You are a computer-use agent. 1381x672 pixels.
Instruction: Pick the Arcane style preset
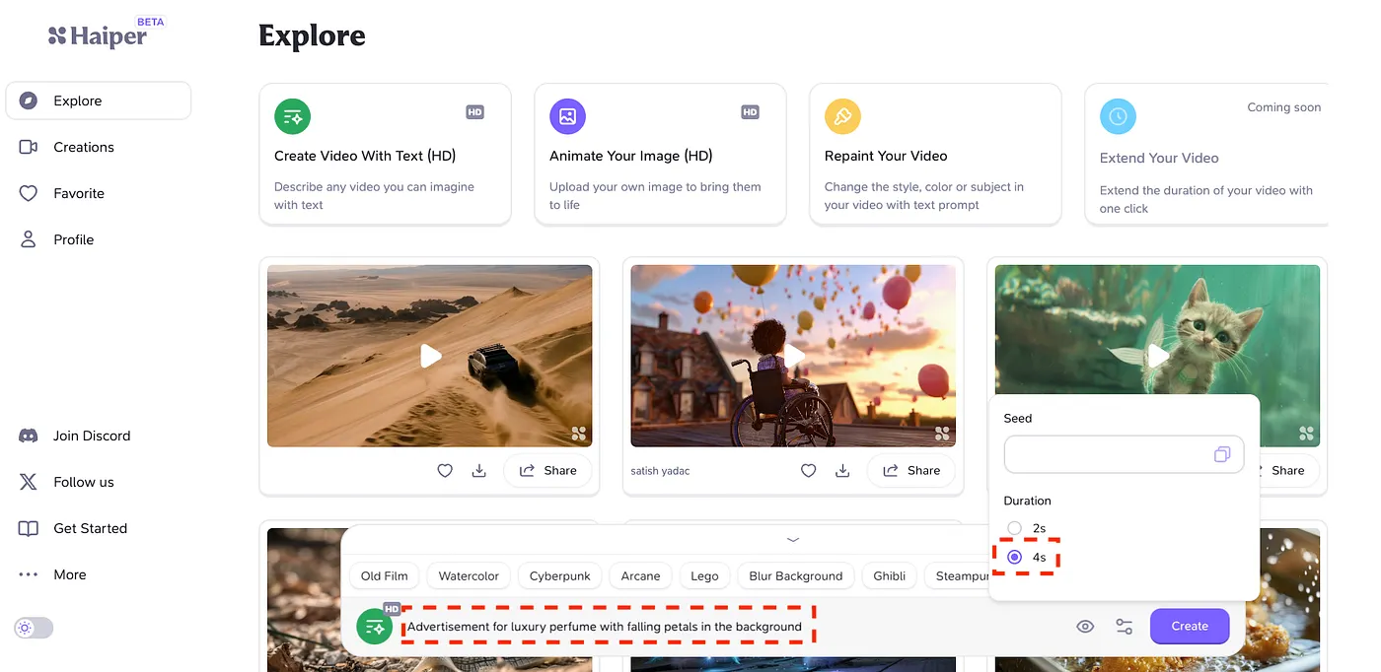[640, 575]
